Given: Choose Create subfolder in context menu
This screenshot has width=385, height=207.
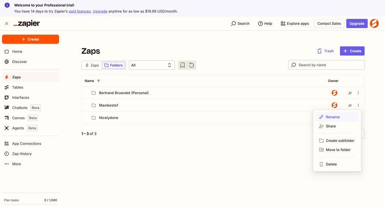Looking at the screenshot, I should click(x=337, y=141).
